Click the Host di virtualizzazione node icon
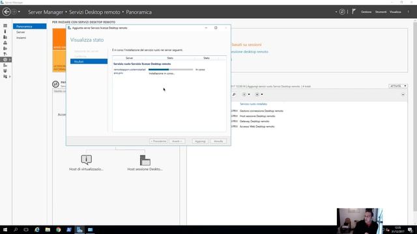The width and height of the screenshot is (417, 234). (86, 160)
